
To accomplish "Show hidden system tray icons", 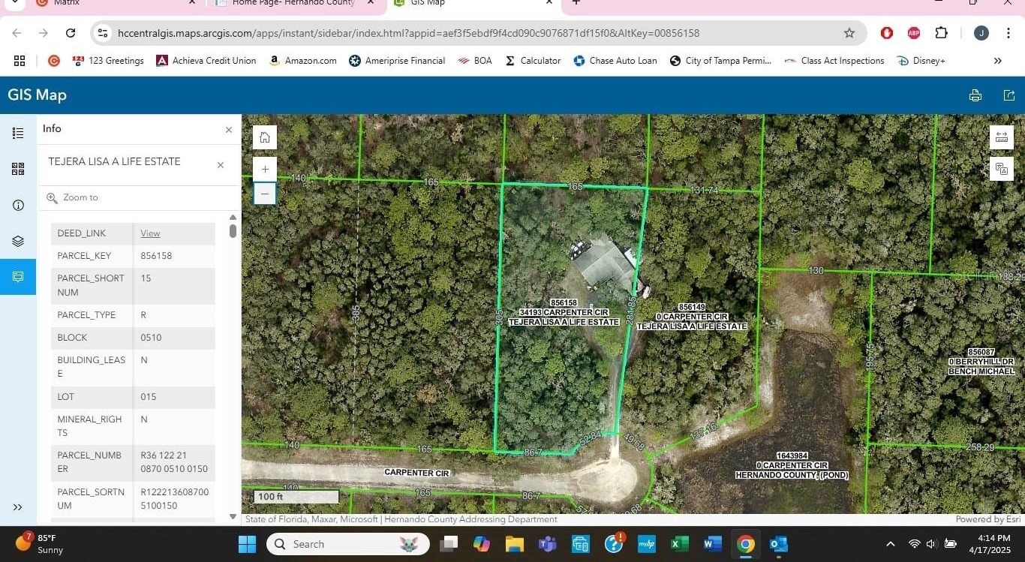I will [891, 544].
